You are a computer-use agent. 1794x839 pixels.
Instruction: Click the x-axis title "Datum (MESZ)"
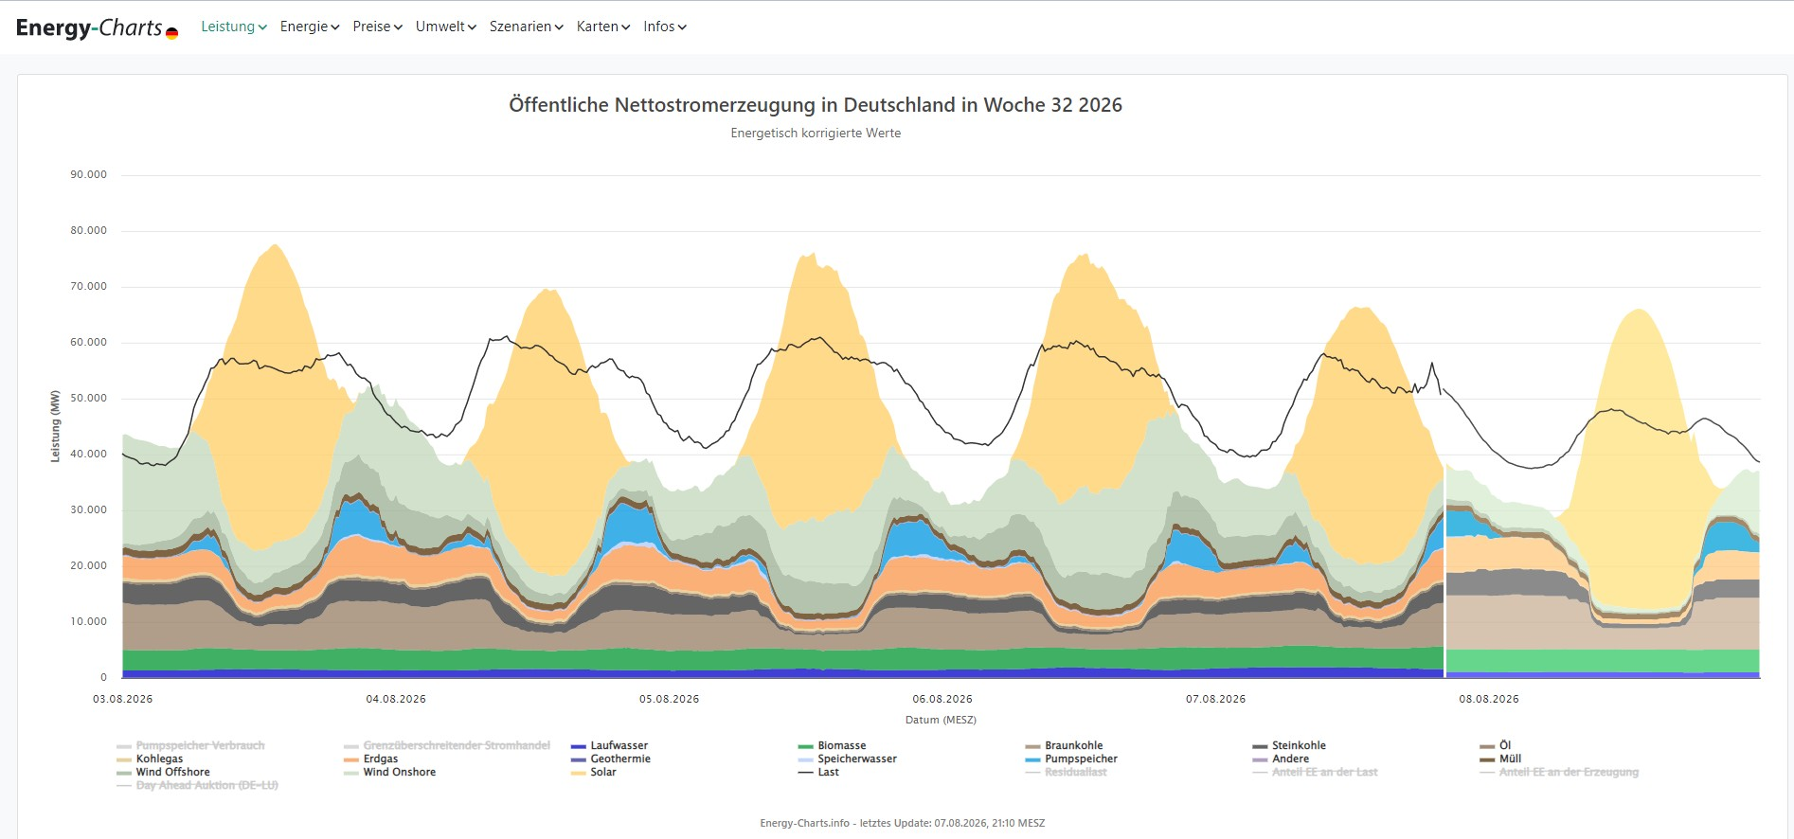pos(941,720)
